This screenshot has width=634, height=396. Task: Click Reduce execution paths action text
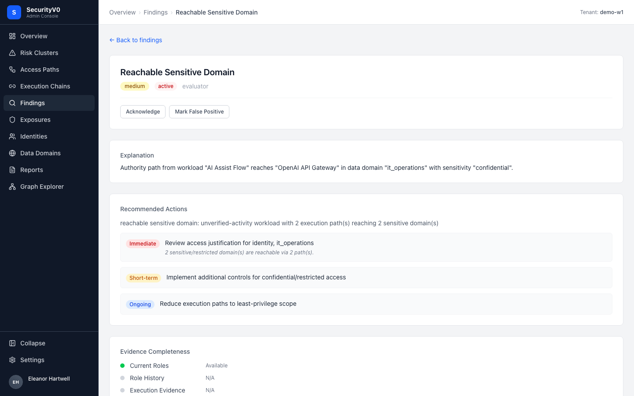tap(228, 304)
